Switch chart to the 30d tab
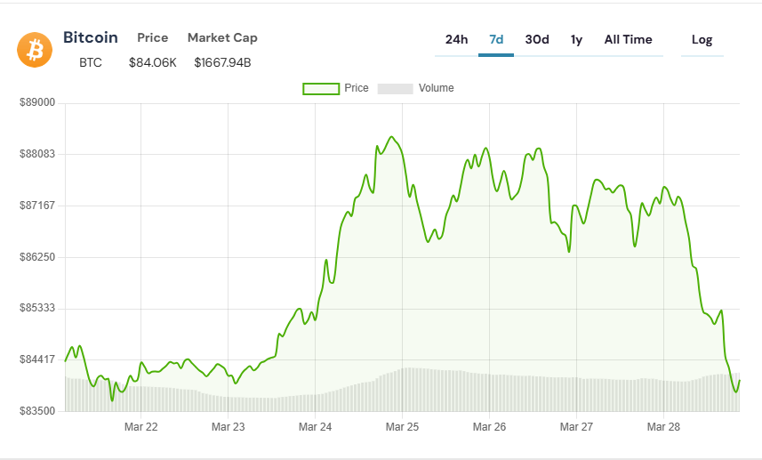 click(x=537, y=40)
